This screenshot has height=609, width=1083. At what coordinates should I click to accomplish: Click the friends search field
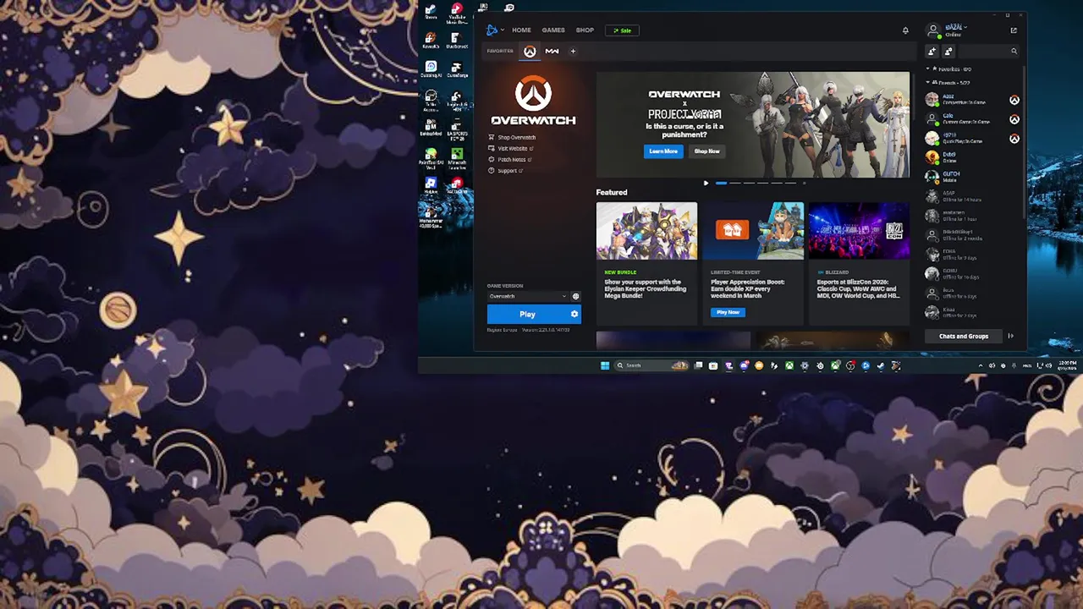[x=988, y=52]
